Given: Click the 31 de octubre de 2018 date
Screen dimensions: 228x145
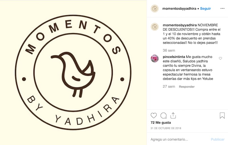Looking at the screenshot, I should [x=166, y=128].
